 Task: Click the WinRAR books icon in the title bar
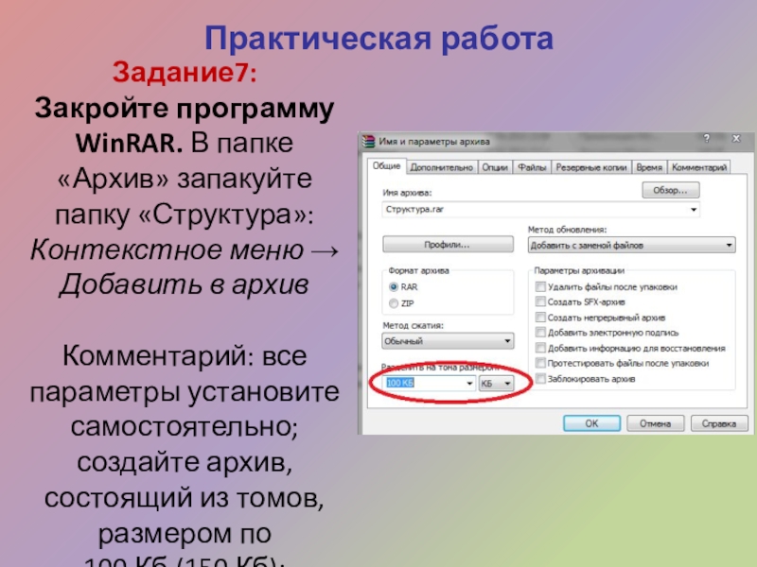pos(369,141)
